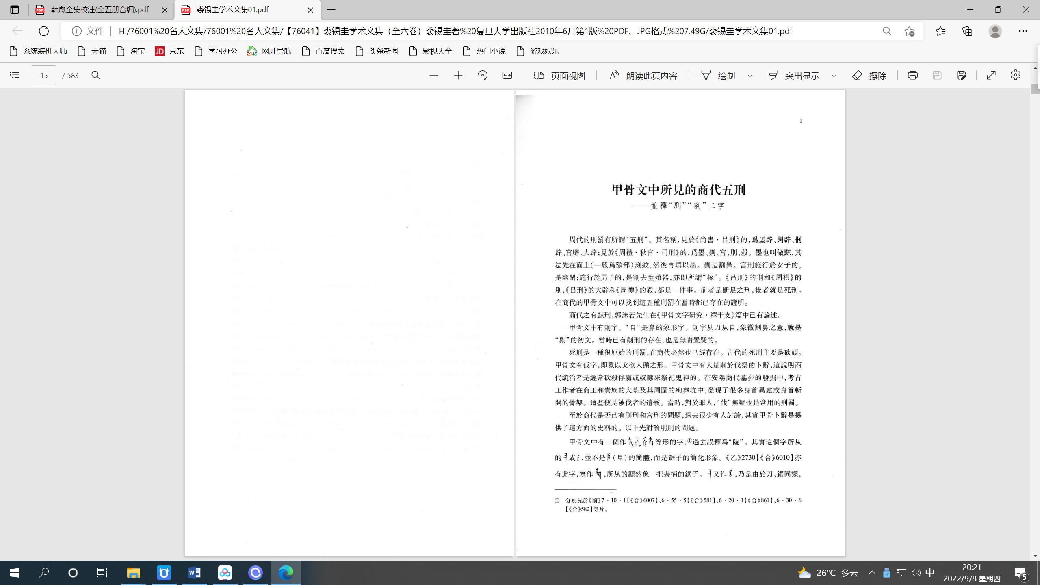Enter full screen reading mode

[x=992, y=75]
